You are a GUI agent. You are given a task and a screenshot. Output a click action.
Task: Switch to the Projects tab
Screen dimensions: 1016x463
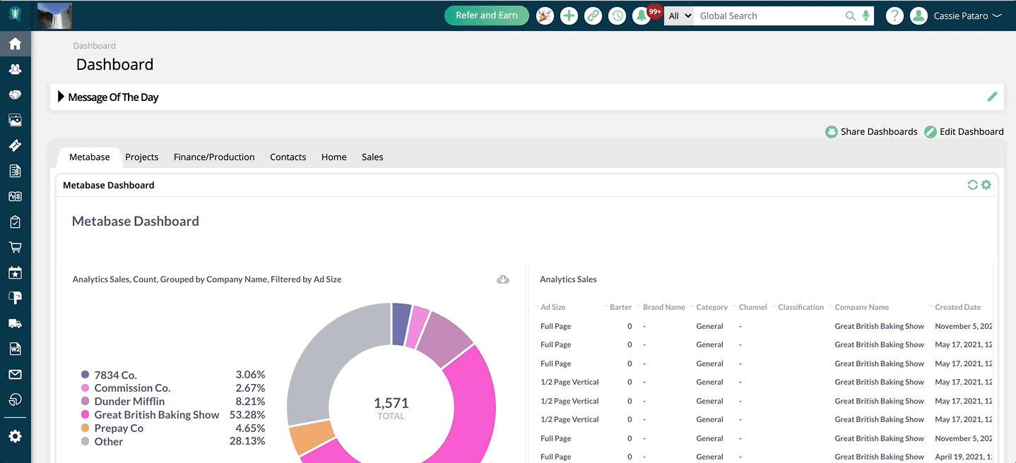[142, 157]
